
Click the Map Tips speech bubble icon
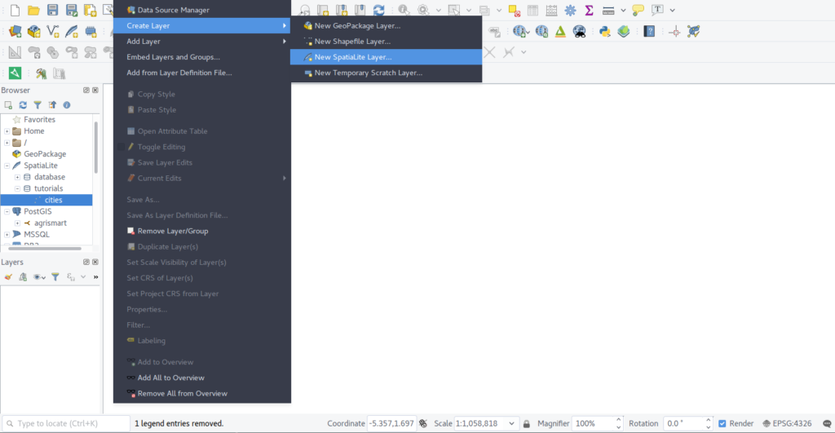(638, 10)
